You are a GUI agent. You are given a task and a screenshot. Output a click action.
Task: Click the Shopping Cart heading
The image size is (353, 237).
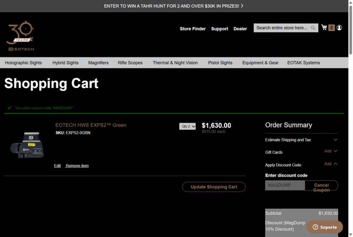[51, 83]
